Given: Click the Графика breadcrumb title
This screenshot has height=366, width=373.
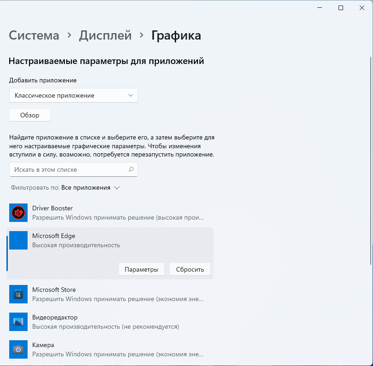Looking at the screenshot, I should click(176, 36).
